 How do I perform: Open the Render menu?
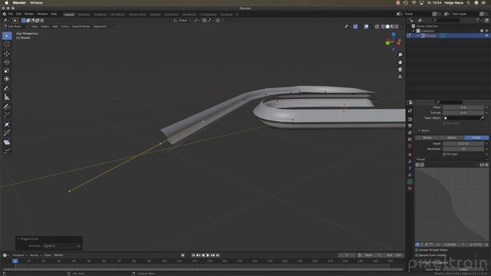coord(29,15)
